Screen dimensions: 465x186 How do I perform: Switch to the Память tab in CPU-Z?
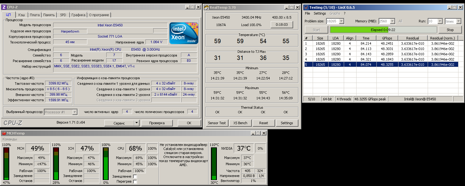(49, 15)
